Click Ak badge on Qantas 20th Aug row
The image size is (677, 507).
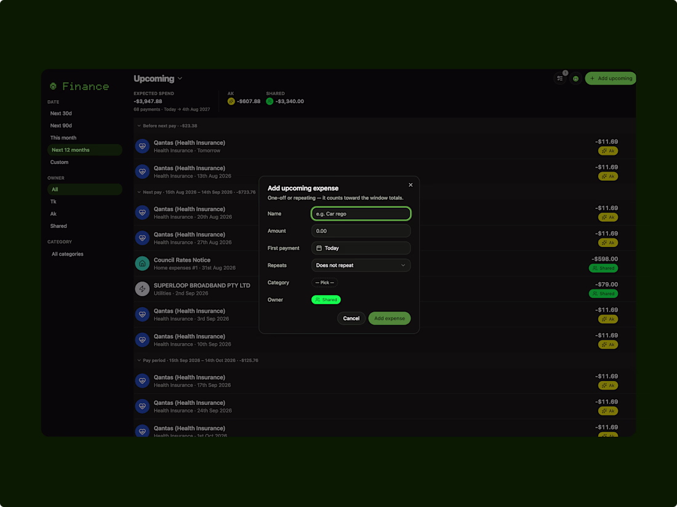(608, 218)
